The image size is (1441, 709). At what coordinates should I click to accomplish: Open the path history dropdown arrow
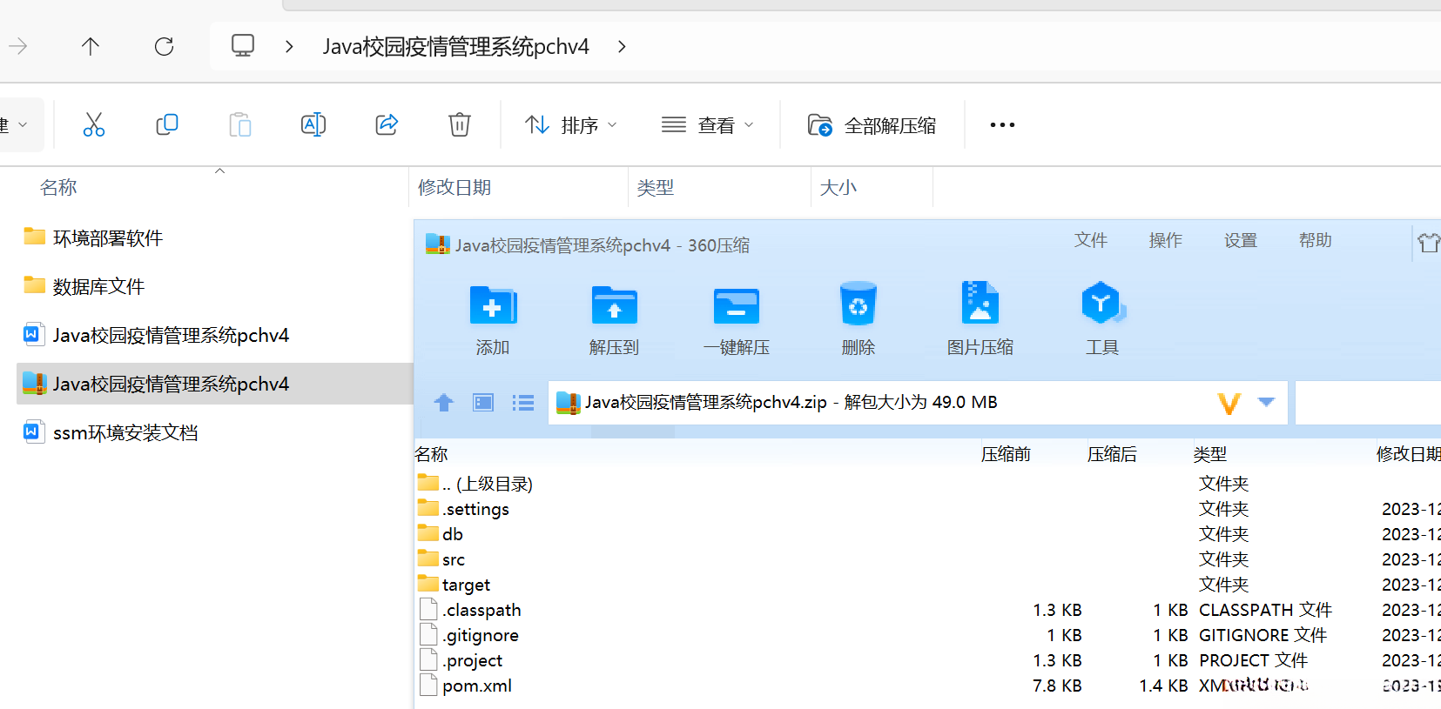(1266, 402)
